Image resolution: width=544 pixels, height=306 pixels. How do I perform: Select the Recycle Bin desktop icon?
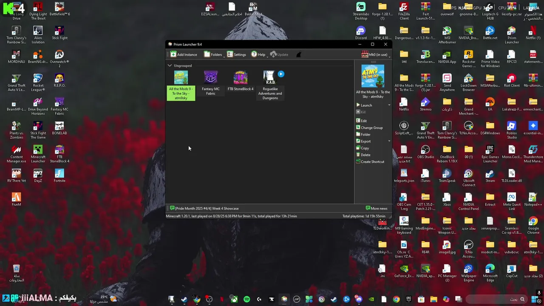tap(16, 273)
